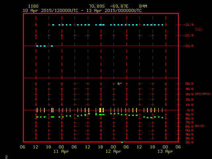Click station ID 1180 in the header

coord(33,6)
